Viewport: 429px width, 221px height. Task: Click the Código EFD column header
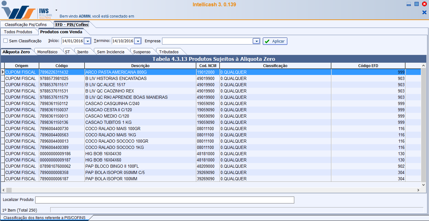click(x=368, y=66)
